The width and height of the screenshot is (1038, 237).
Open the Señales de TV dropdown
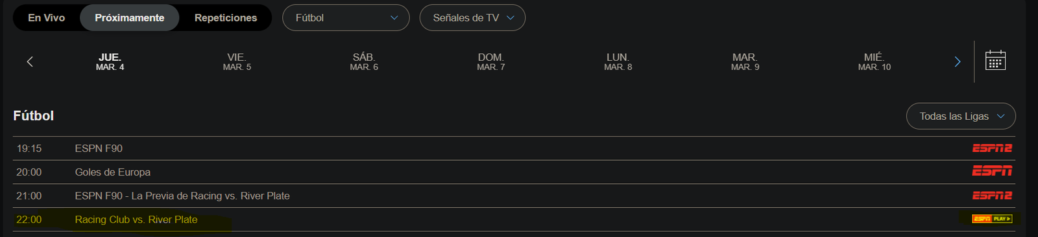pos(472,17)
